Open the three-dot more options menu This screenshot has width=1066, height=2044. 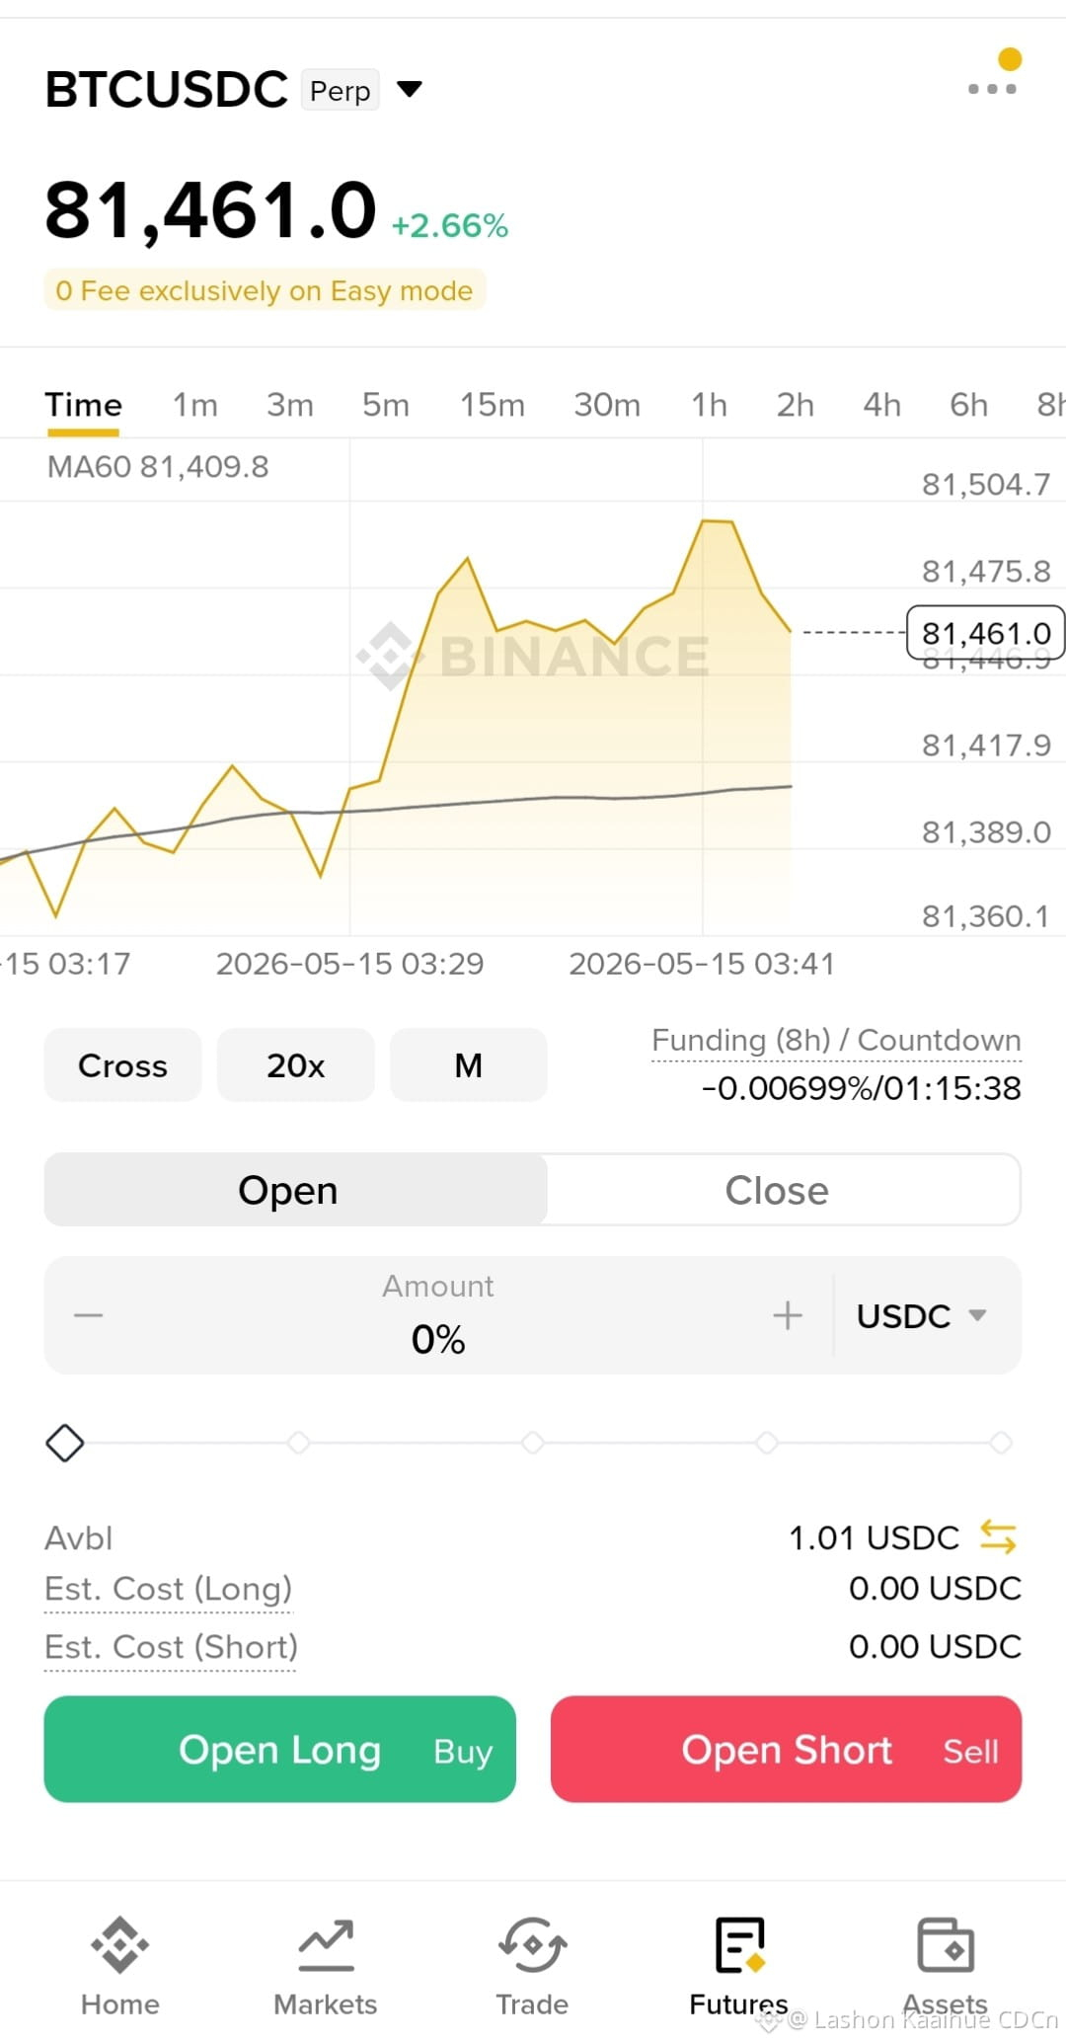pos(992,88)
